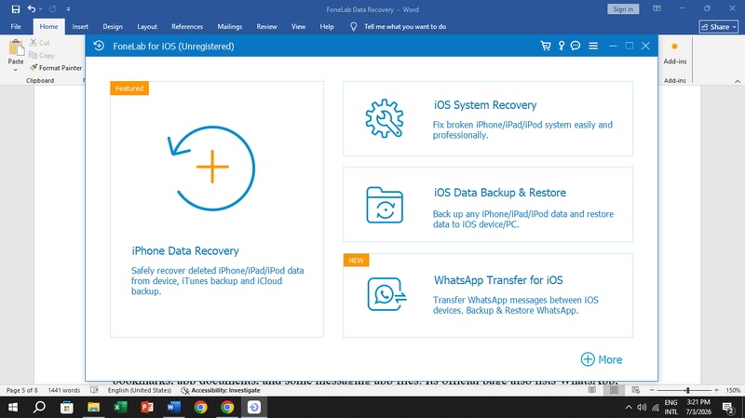Screen dimensions: 745x418
Task: Select the Format Painter
Action: 56,68
